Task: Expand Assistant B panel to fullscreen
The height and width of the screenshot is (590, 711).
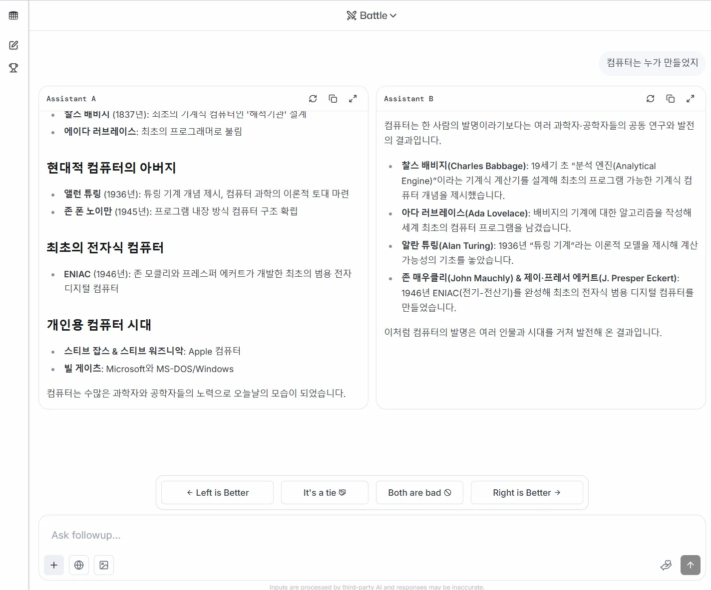Action: click(x=691, y=99)
